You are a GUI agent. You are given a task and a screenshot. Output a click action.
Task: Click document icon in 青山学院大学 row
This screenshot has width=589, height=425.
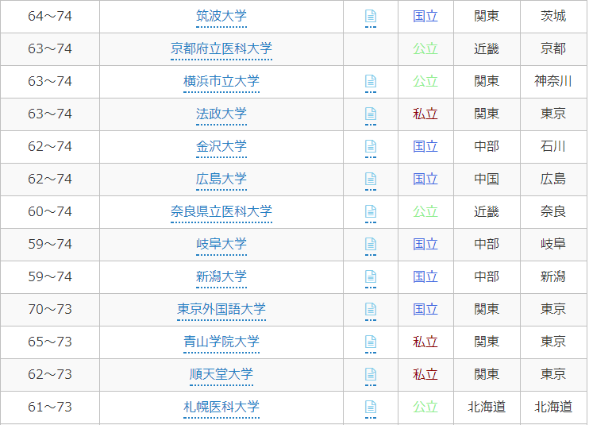click(370, 342)
